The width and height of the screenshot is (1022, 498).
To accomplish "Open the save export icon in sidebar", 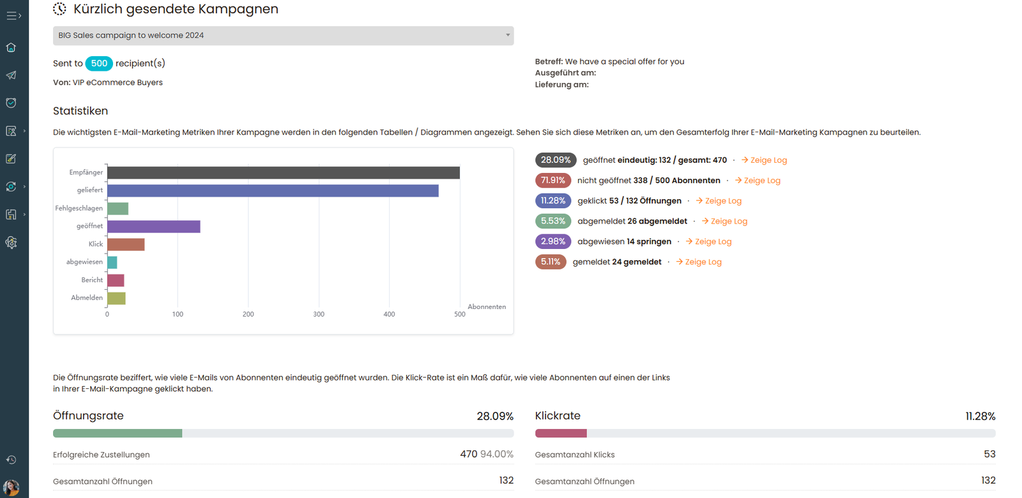I will [11, 215].
